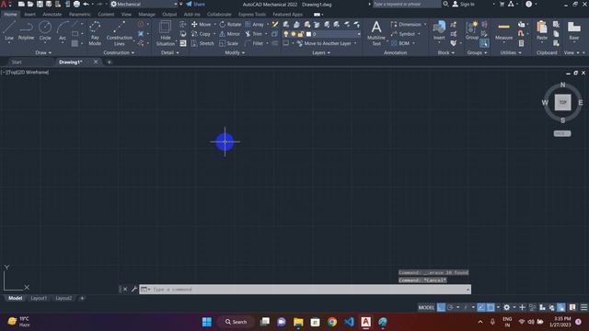This screenshot has height=331, width=589.
Task: Toggle group selection on/off icon in Groups
Action: pos(485,43)
